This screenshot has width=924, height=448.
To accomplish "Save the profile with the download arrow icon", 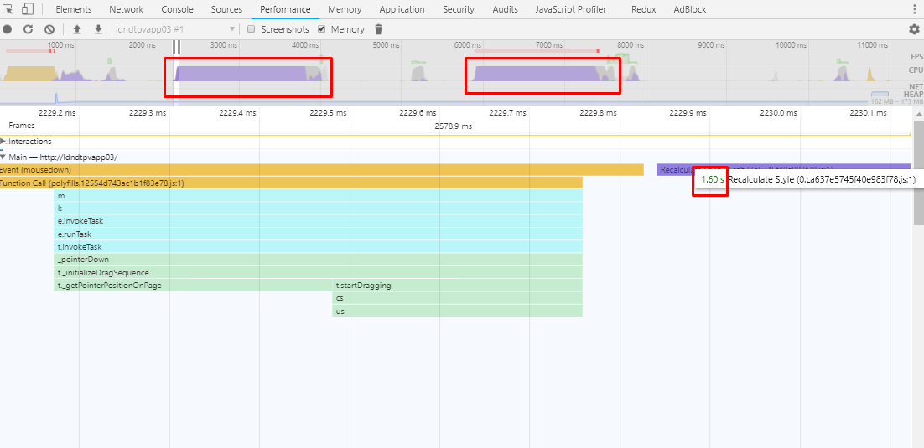I will [x=98, y=29].
